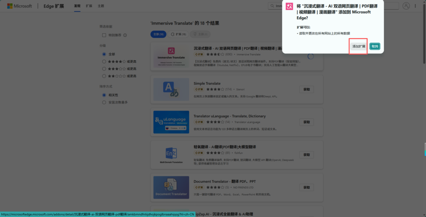The image size is (426, 217).
Task: Select the two stars 或更高 radio
Action: click(104, 76)
